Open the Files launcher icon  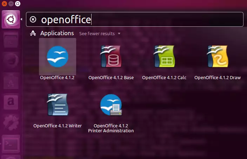coord(11,40)
